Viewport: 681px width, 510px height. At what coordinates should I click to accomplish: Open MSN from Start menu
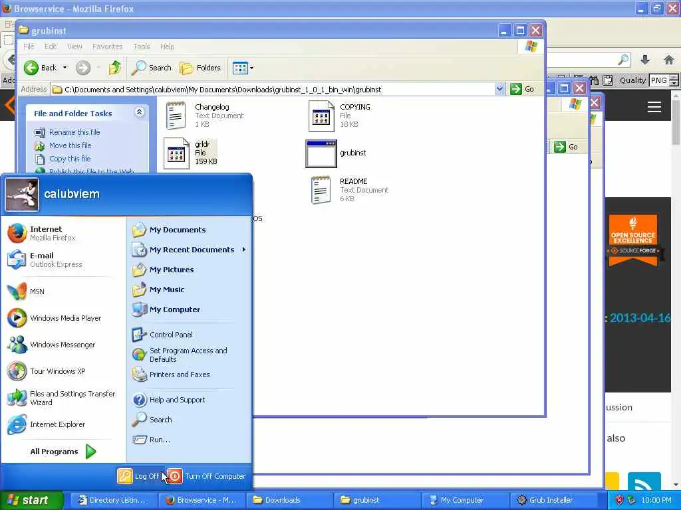point(63,292)
